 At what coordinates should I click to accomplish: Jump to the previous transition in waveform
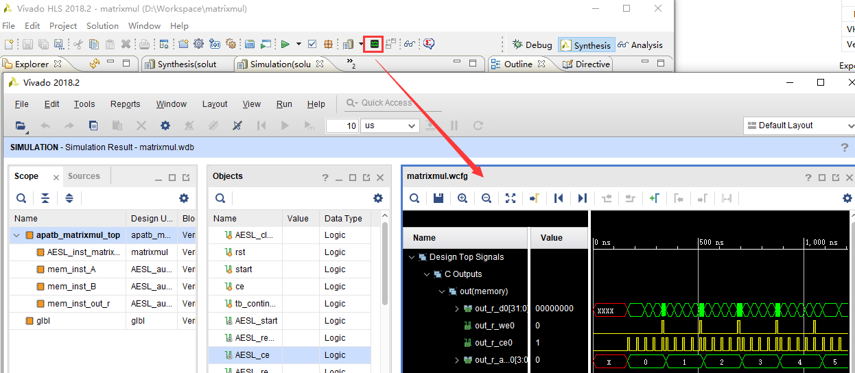pos(607,198)
